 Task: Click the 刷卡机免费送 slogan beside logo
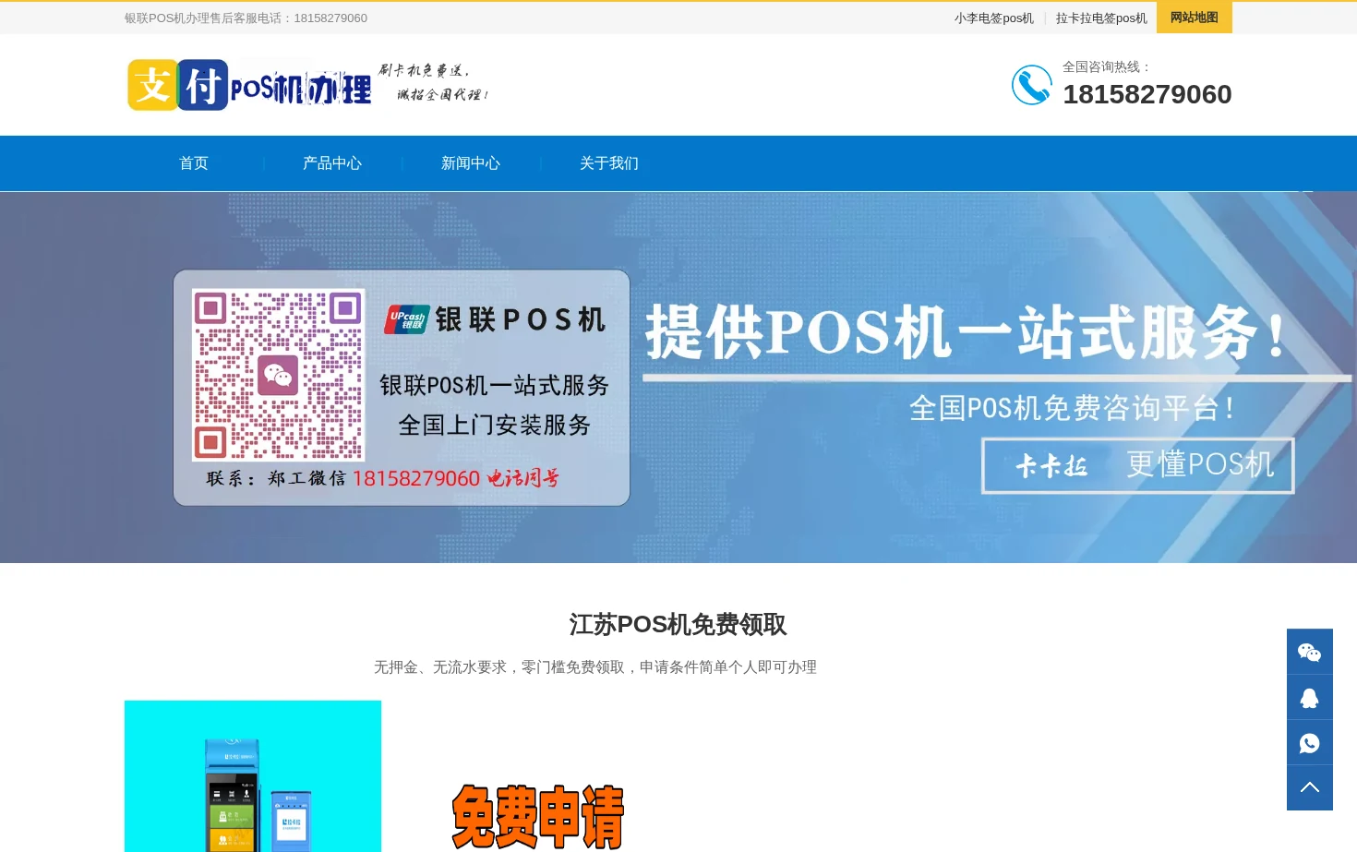433,82
